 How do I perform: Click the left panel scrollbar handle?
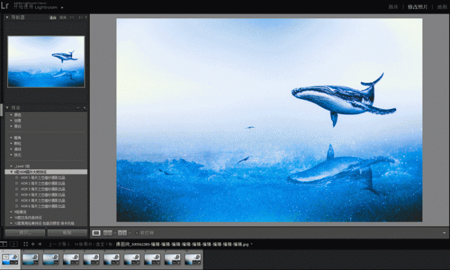point(1,108)
